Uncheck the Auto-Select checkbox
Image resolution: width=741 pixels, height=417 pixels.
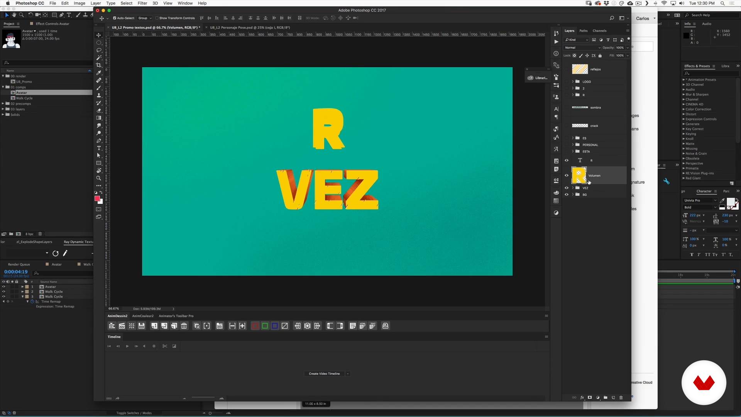tap(115, 18)
